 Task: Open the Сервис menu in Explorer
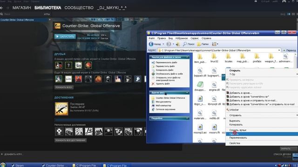coord(195,38)
